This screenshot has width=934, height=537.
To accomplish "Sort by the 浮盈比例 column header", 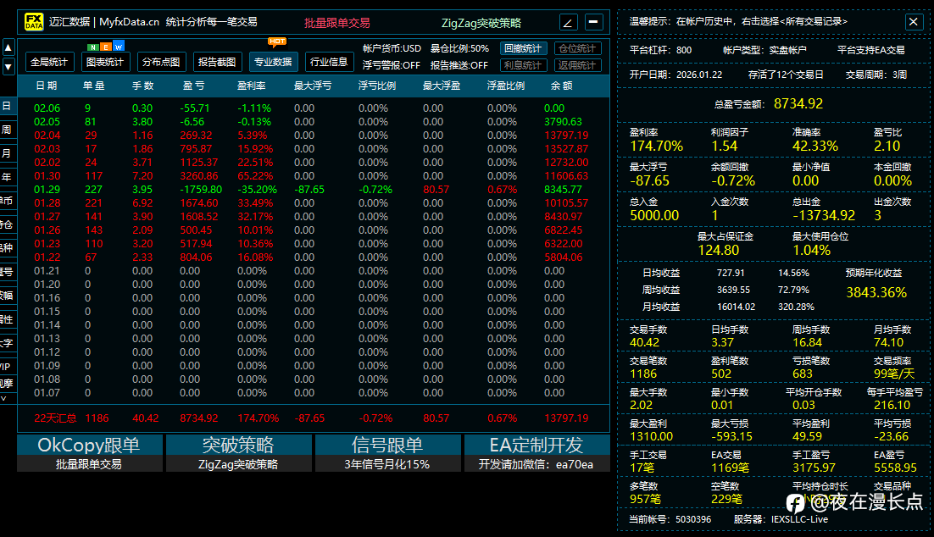I will [506, 86].
